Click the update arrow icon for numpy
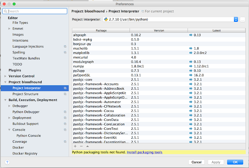 coord(191,66)
